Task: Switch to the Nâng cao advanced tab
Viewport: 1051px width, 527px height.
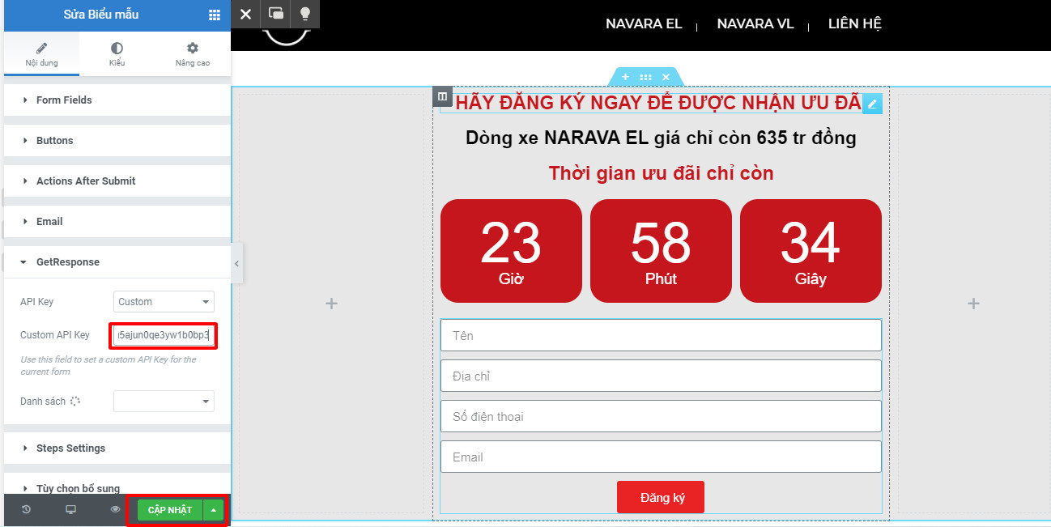Action: (x=192, y=54)
